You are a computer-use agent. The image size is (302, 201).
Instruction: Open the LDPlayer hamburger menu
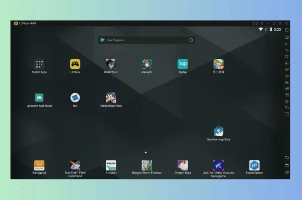pos(262,23)
